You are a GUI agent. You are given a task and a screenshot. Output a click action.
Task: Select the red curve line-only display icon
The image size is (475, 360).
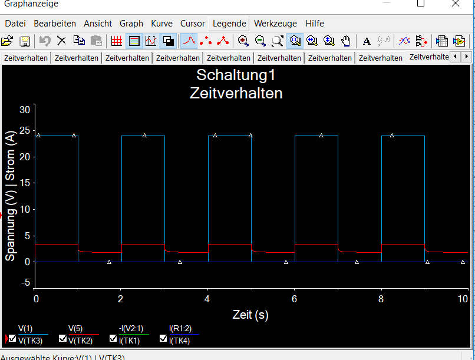[x=189, y=41]
